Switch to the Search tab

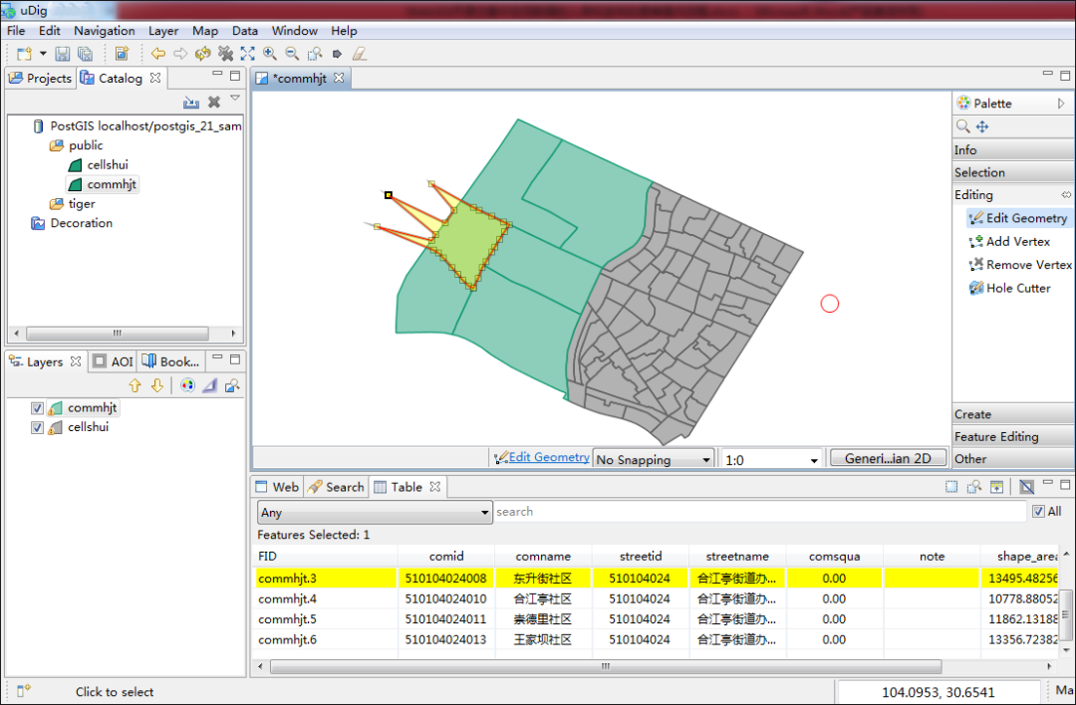(337, 487)
